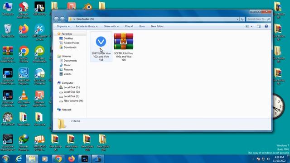Select the SOFTFLASH Vivo file with blue V icon

[x=101, y=47]
